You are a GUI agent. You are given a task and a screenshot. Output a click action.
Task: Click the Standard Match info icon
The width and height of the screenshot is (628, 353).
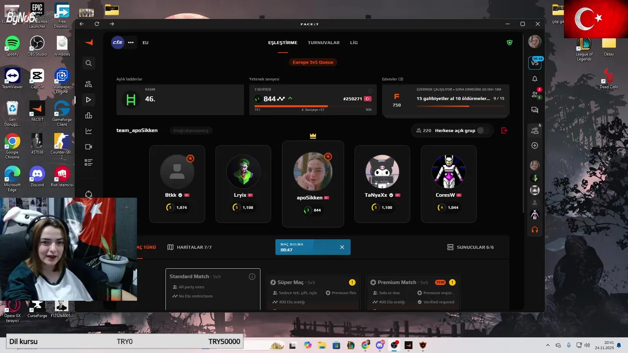tap(252, 277)
